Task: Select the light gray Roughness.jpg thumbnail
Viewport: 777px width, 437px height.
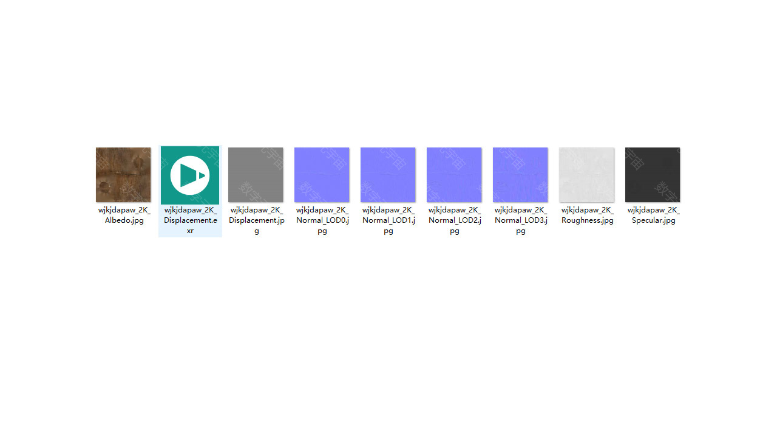Action: pos(586,175)
